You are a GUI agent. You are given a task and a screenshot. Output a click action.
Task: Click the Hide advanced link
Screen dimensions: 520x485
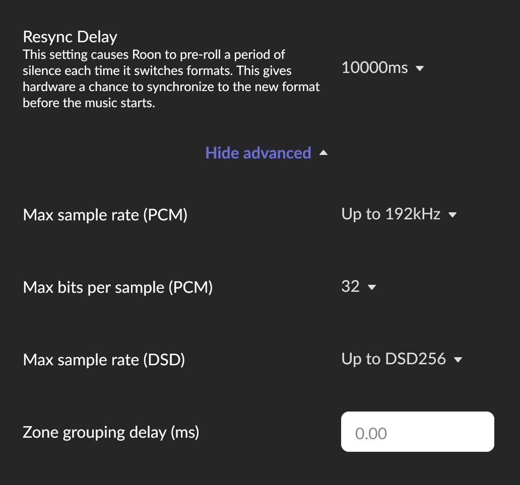(x=258, y=152)
